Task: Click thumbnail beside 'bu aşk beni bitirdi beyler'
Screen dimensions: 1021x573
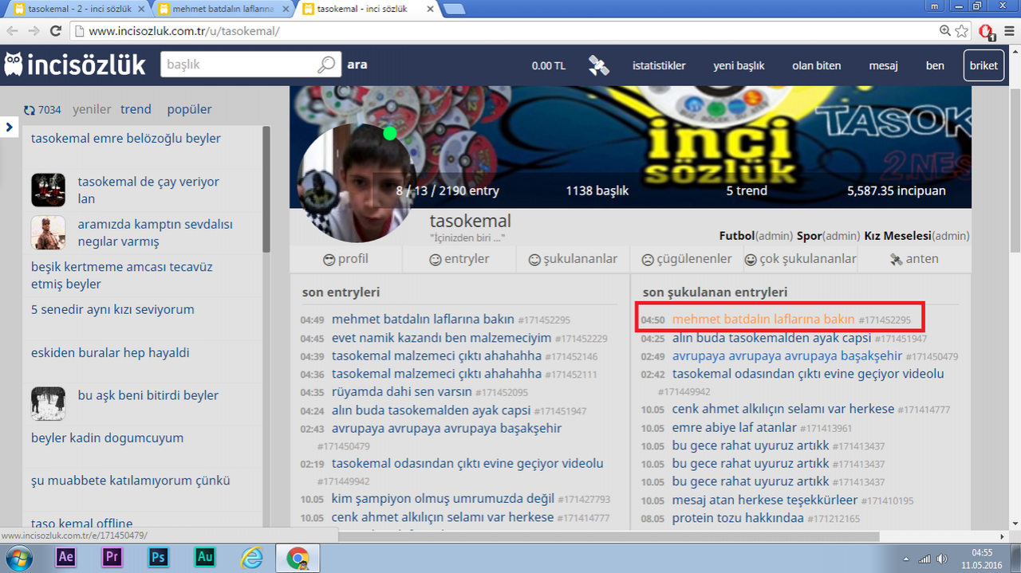Action: (48, 403)
